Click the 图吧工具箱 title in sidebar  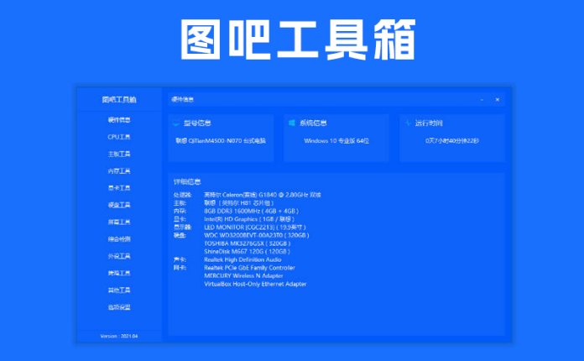pyautogui.click(x=119, y=100)
